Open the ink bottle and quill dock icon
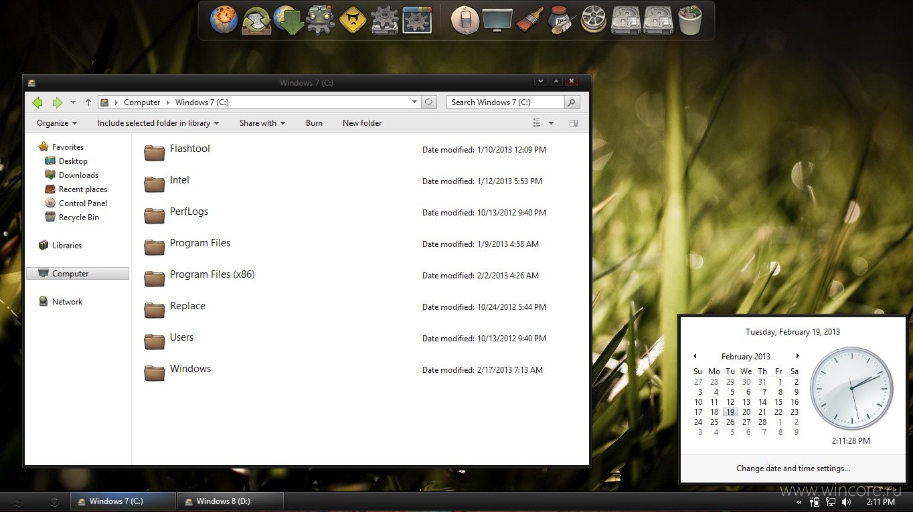This screenshot has height=512, width=913. click(561, 19)
